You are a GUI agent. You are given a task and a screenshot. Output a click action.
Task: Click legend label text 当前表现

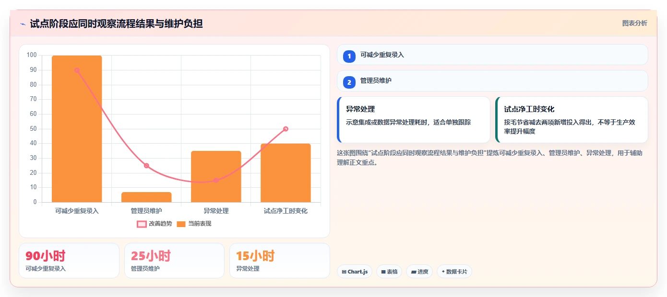200,224
